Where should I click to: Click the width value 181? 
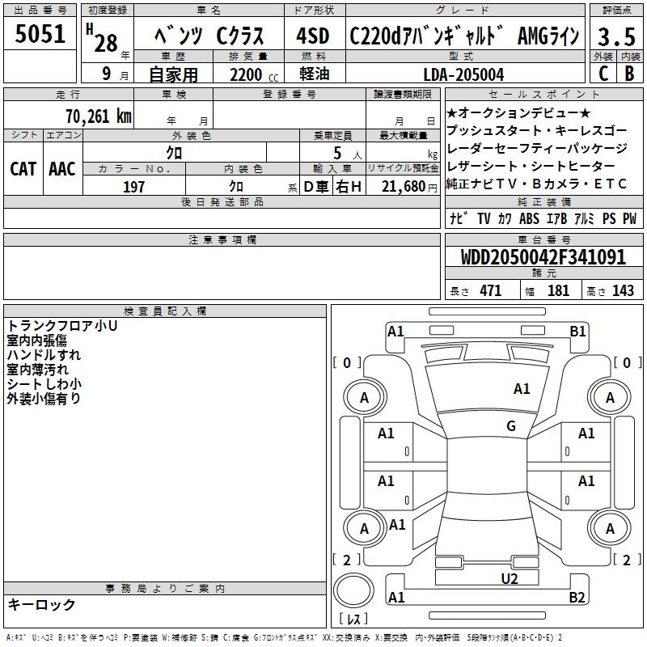(x=558, y=291)
